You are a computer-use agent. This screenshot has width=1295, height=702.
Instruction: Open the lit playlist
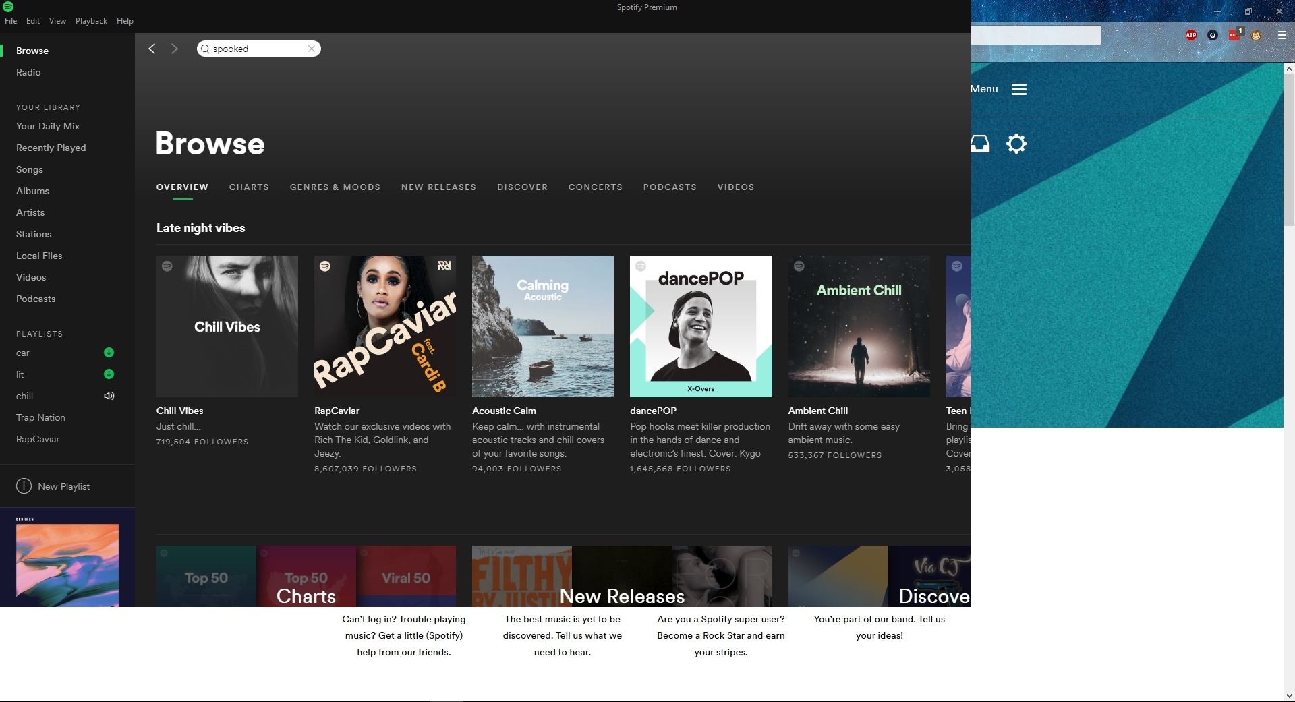click(x=20, y=374)
